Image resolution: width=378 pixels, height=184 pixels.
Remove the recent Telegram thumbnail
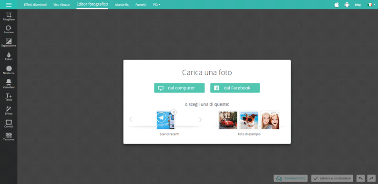pos(174,112)
